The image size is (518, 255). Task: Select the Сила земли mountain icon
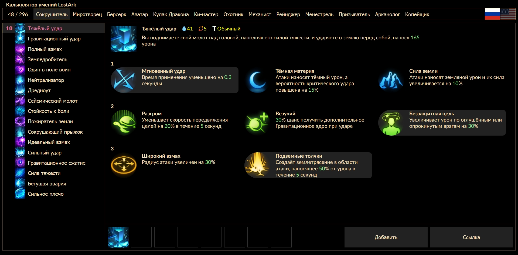[x=391, y=80]
